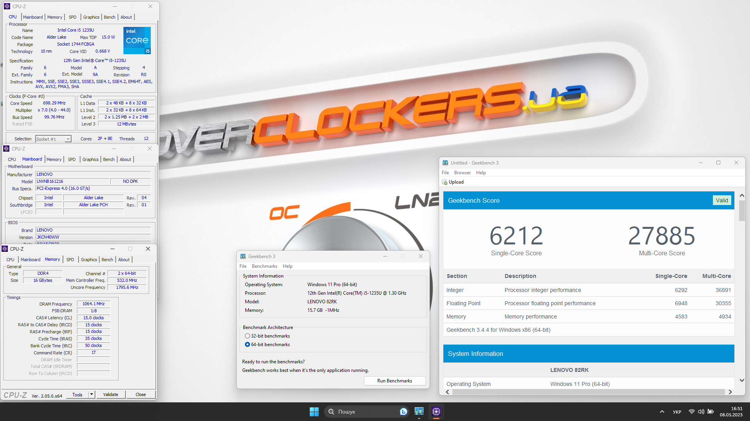Select the Integer row in the results table
This screenshot has width=750, height=421.
click(x=589, y=290)
